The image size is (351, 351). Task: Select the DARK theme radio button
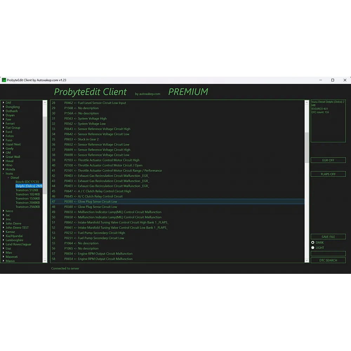click(x=313, y=243)
